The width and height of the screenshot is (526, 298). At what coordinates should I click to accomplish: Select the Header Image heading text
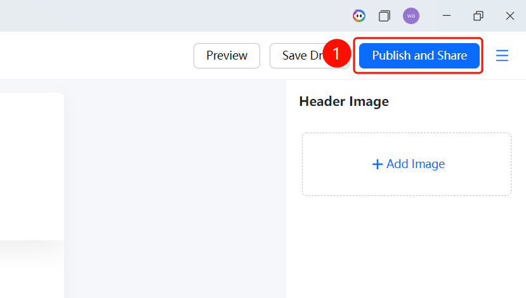pos(344,101)
